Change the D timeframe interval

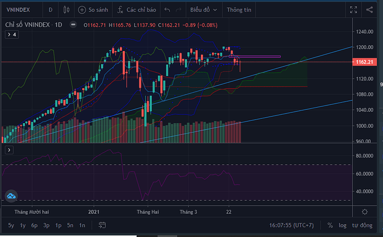click(x=51, y=10)
